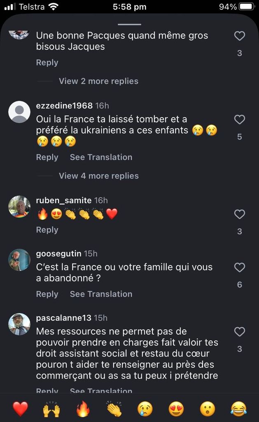Viewport: 259px width, 422px height.
Task: Insert the surprised face emoji reaction
Action: [208, 409]
